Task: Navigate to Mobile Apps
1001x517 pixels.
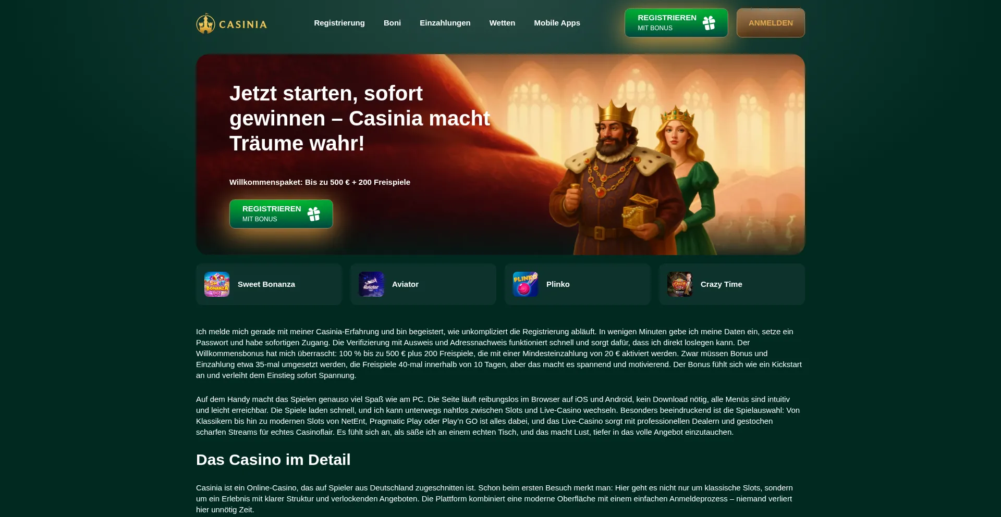Action: [x=557, y=23]
